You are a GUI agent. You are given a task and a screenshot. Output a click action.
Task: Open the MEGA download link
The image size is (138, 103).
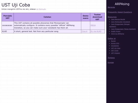tap(93, 25)
